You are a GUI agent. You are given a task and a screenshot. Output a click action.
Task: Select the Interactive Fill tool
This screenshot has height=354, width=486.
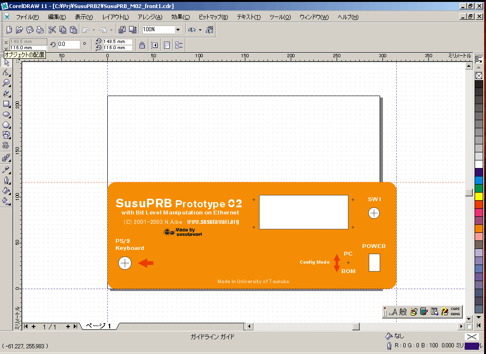click(6, 201)
